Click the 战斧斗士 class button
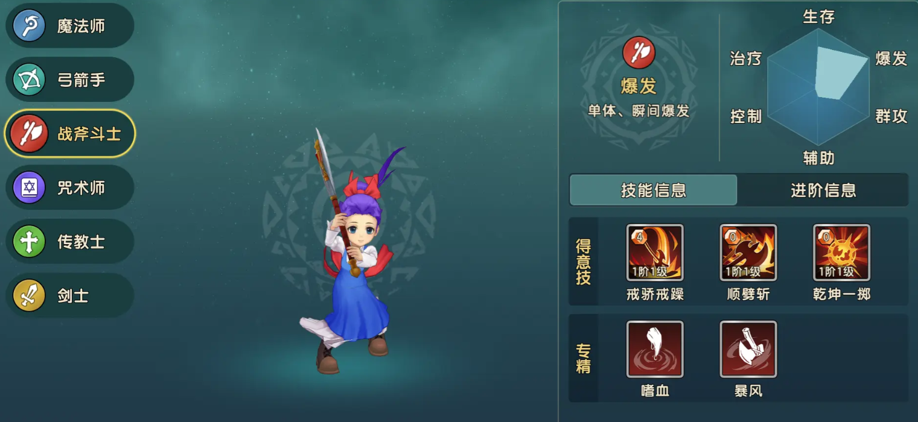 click(x=70, y=133)
